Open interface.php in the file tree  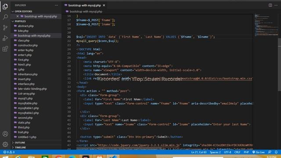click(26, 84)
